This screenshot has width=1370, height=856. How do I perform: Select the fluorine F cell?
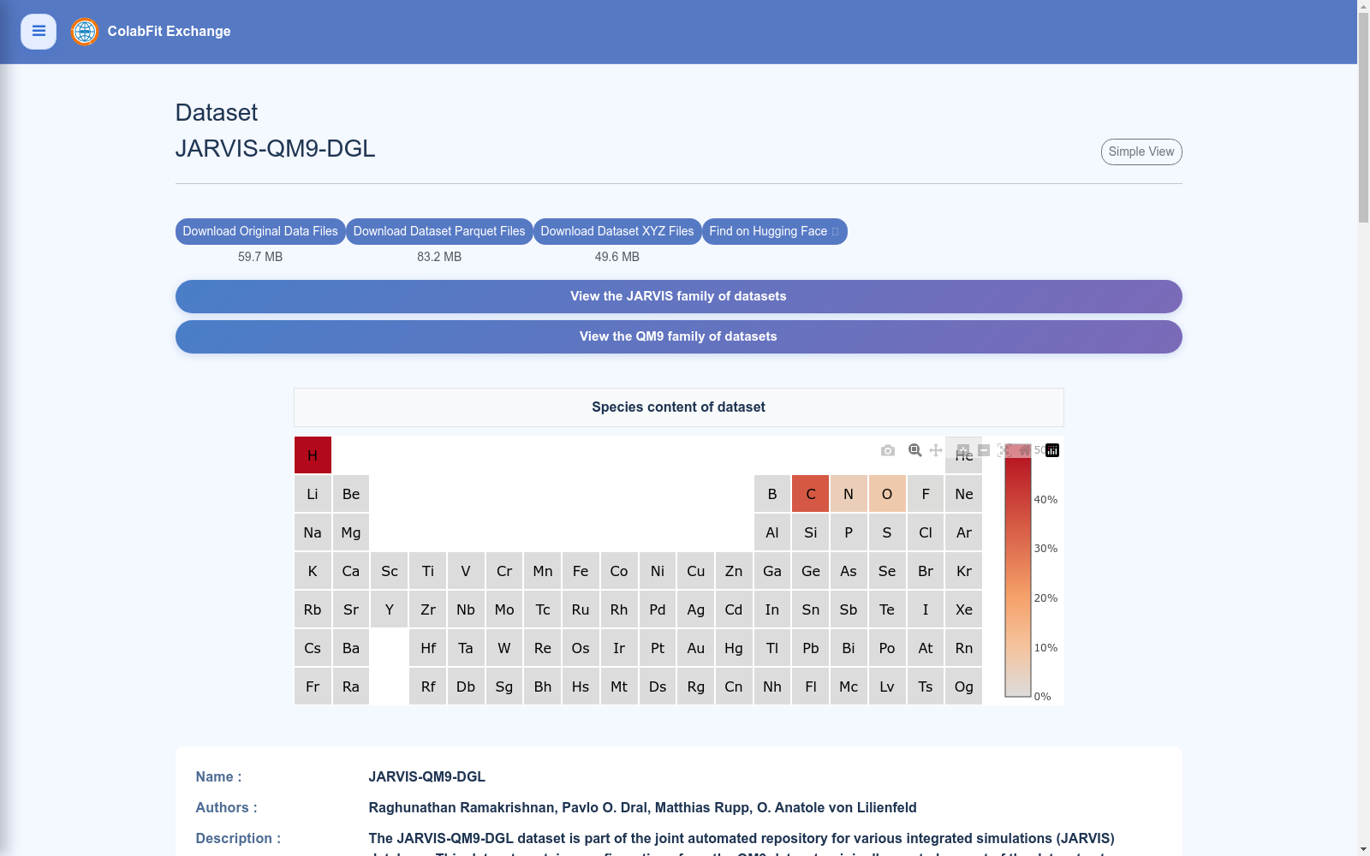click(926, 494)
